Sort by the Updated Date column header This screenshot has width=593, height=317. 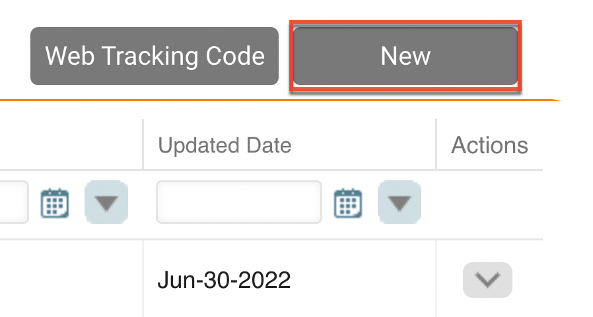[225, 145]
